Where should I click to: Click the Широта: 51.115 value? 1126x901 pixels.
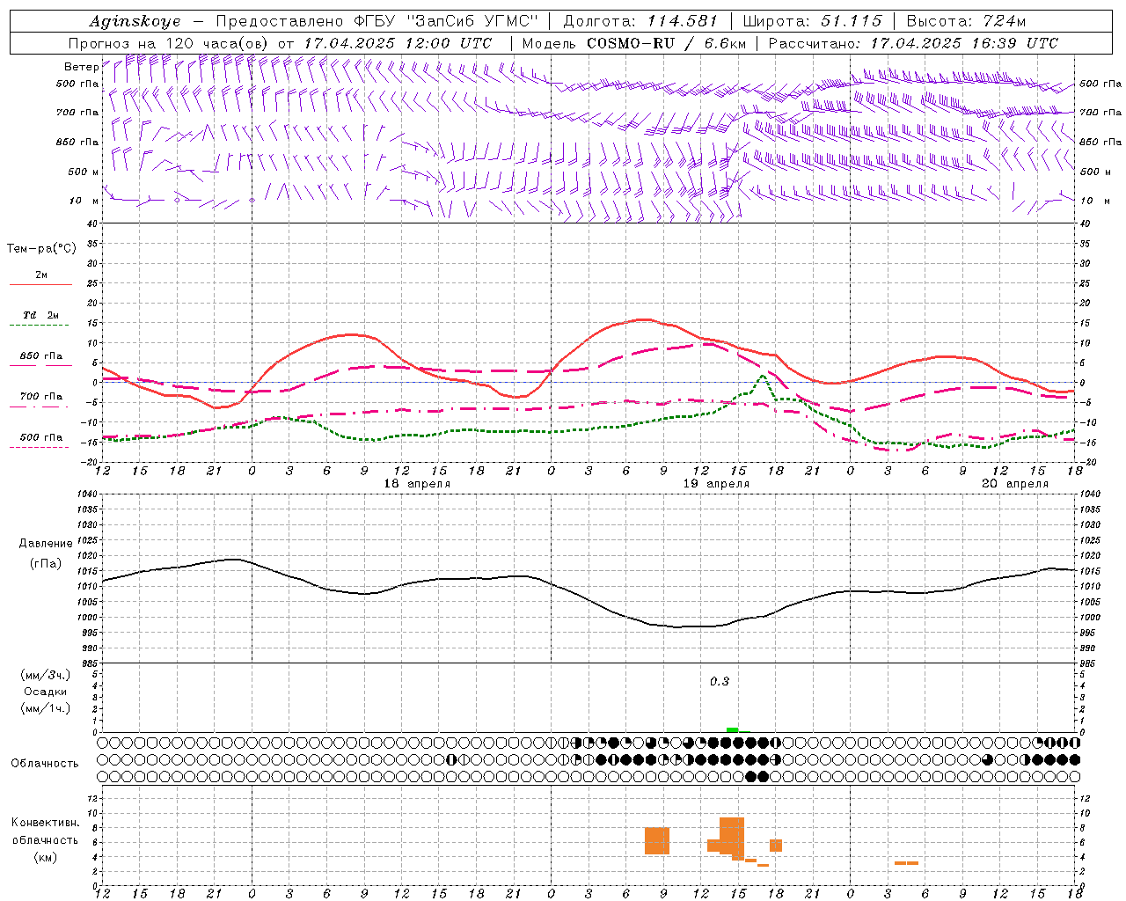click(x=812, y=21)
